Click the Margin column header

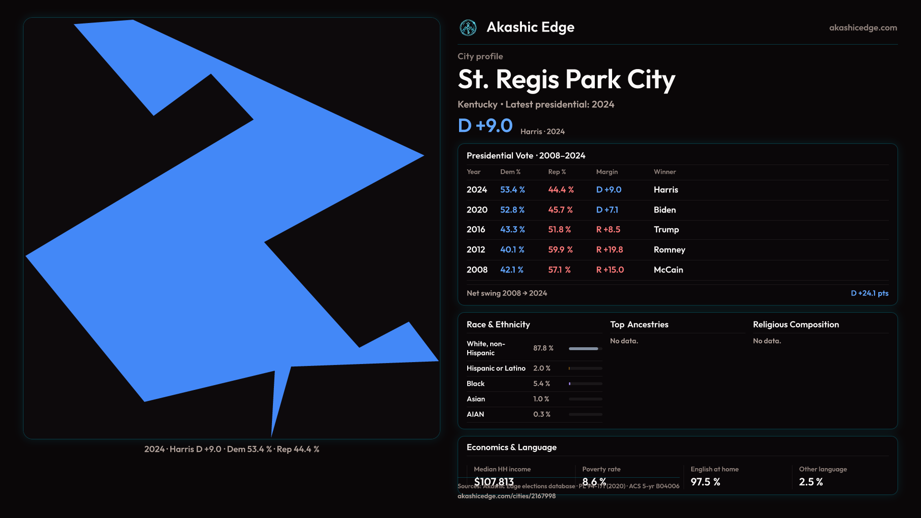pyautogui.click(x=607, y=172)
